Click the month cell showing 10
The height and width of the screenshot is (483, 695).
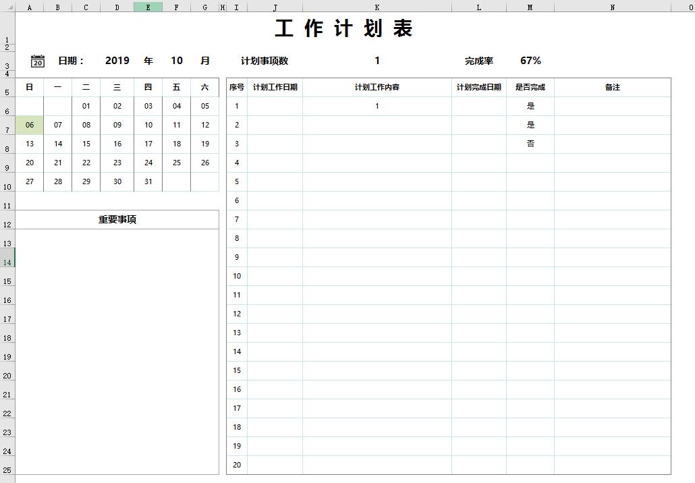(x=176, y=61)
